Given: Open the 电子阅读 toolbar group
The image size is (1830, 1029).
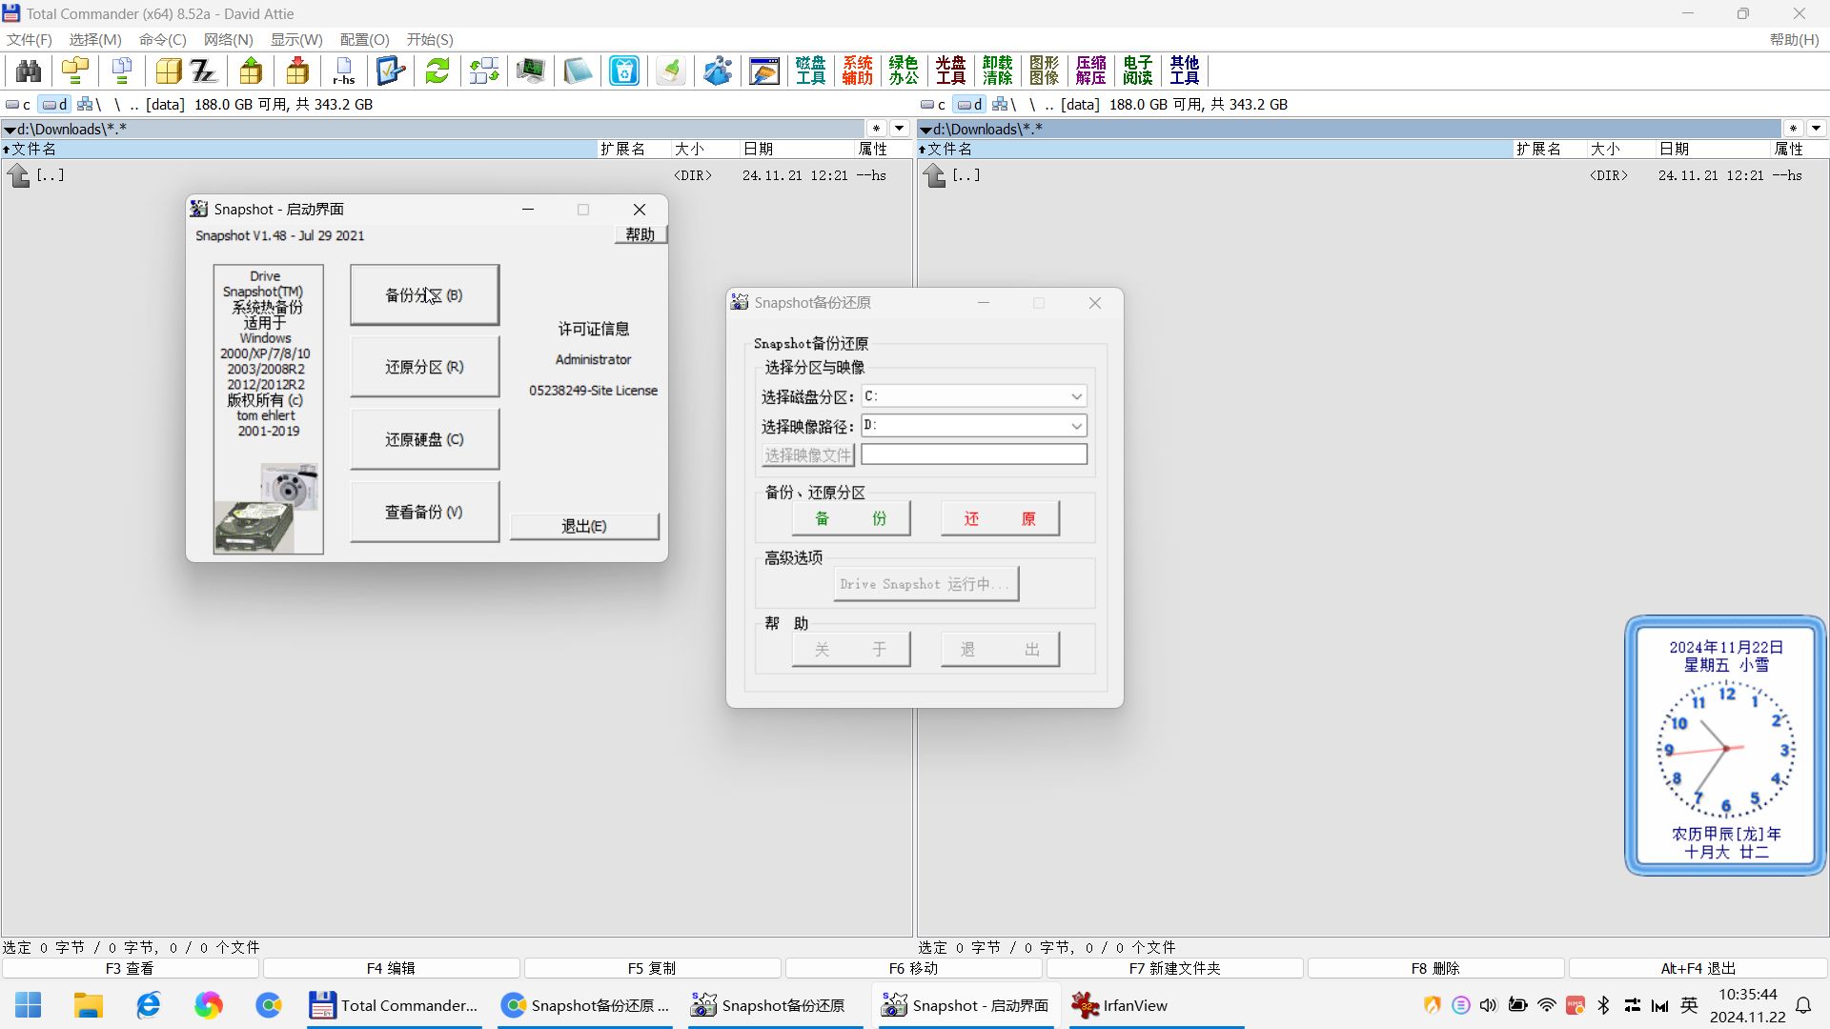Looking at the screenshot, I should tap(1137, 71).
